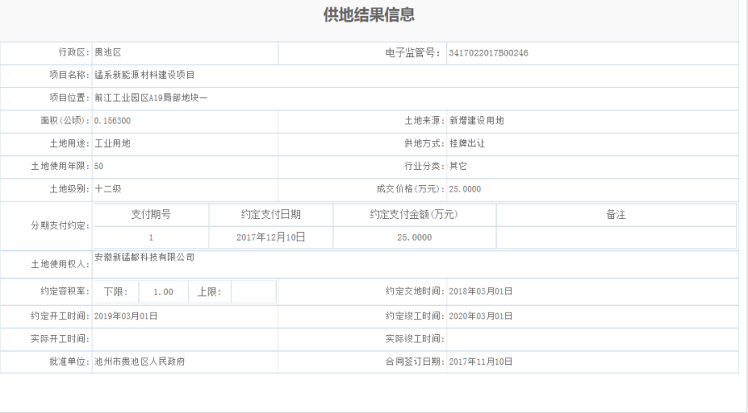This screenshot has height=413, width=748.
Task: Select payment date cell 2017年12月10日
Action: click(271, 237)
